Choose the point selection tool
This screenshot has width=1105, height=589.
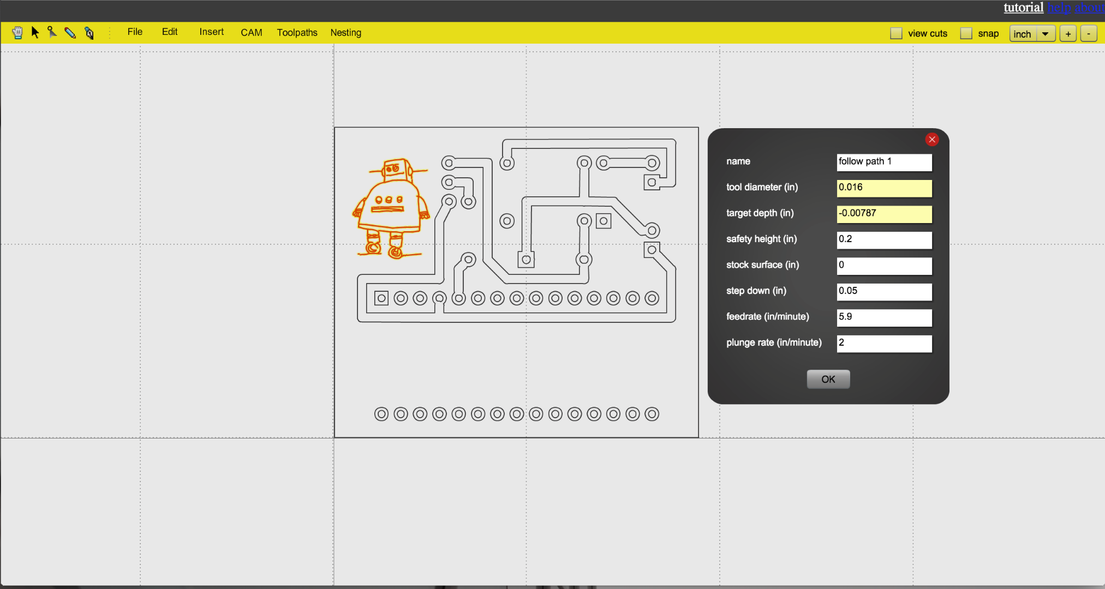(52, 33)
